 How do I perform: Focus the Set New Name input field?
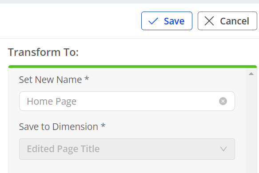click(127, 101)
